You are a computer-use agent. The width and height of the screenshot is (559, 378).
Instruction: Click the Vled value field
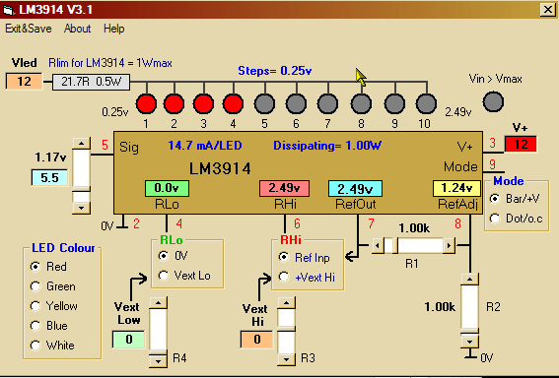click(24, 81)
